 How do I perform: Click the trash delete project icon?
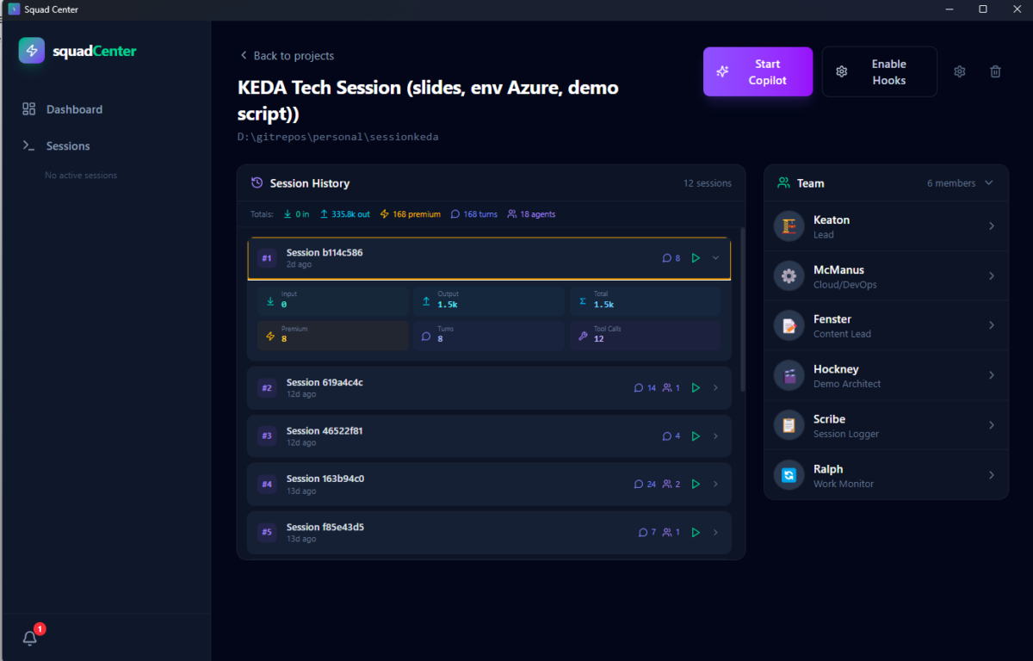[995, 71]
